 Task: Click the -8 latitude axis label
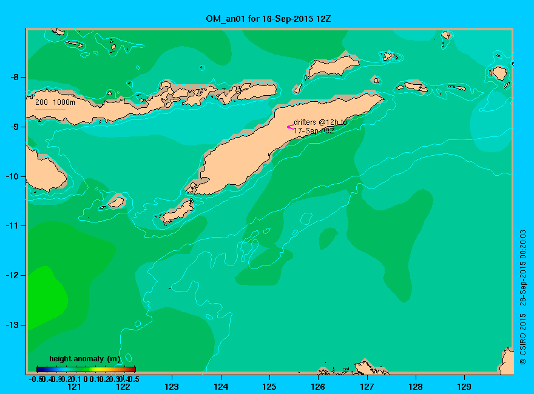[15, 77]
